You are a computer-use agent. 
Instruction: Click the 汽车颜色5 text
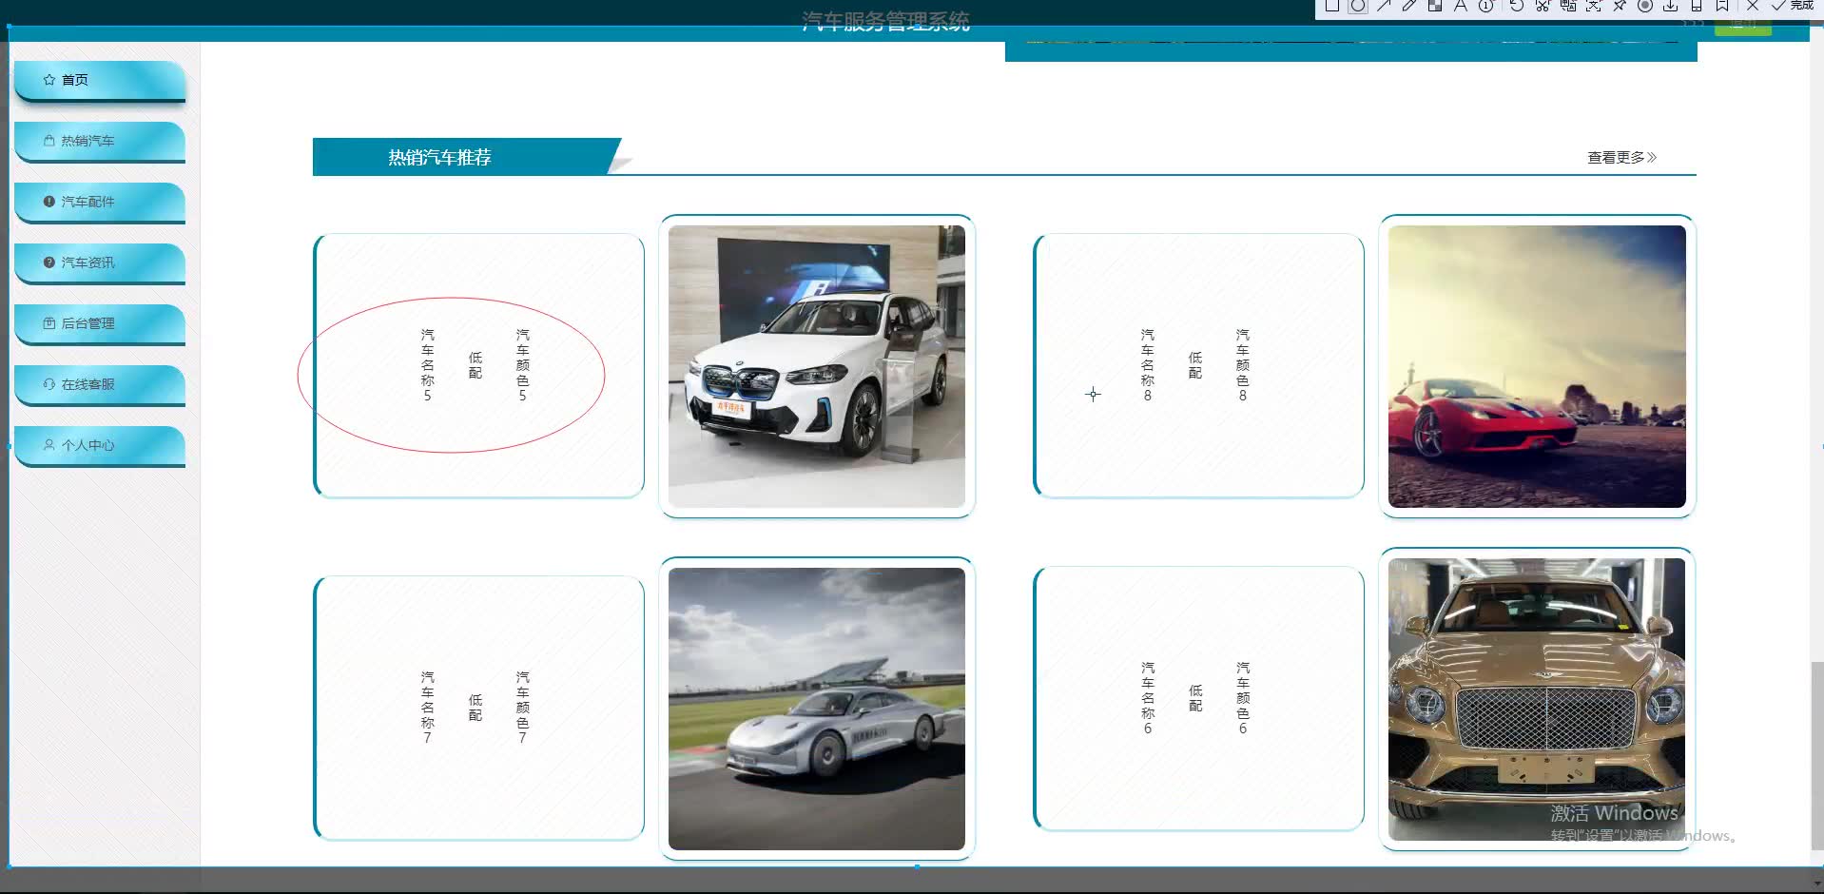(x=523, y=365)
